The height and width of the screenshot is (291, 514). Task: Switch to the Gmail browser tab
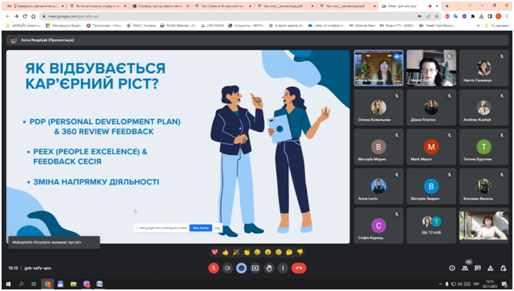point(36,6)
